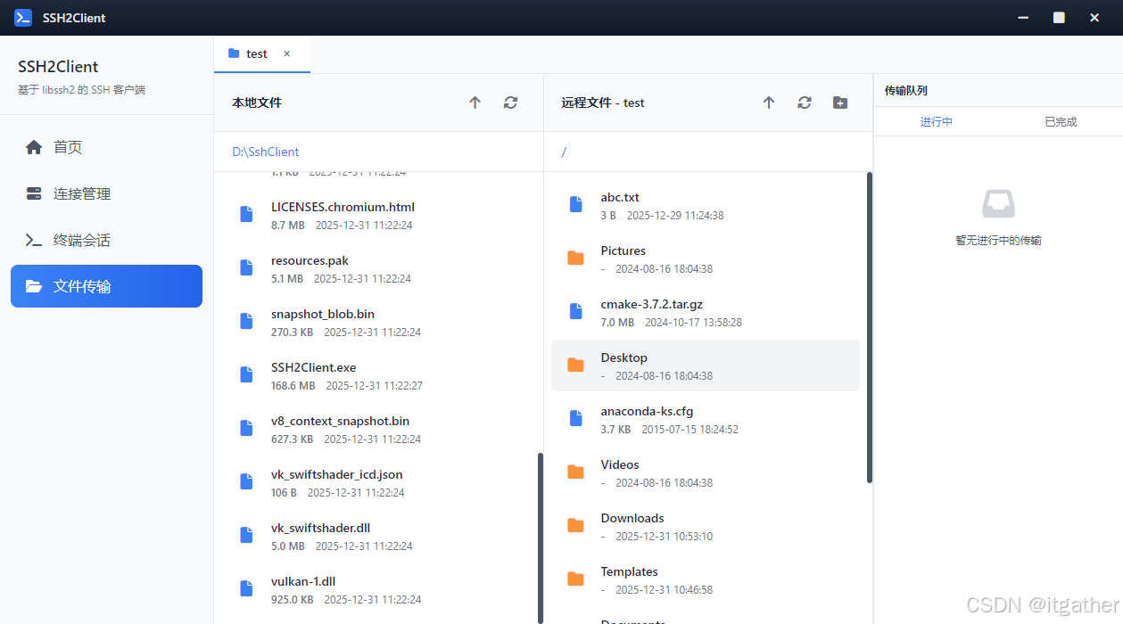
Task: Click the open folder icon beside 文件传输
Action: [x=34, y=286]
